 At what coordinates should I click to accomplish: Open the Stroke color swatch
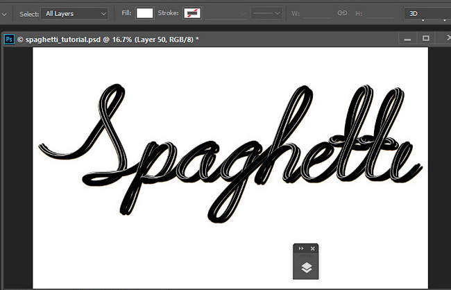[192, 13]
